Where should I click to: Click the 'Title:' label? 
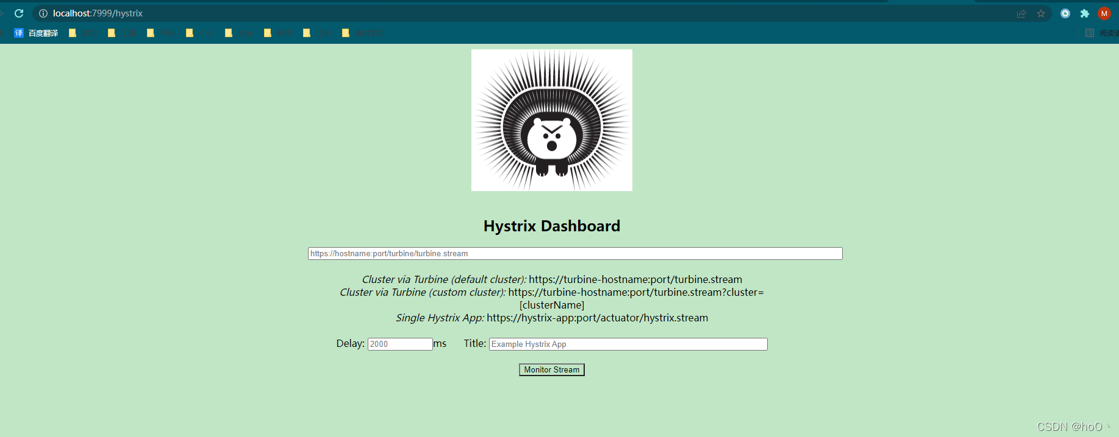point(474,343)
